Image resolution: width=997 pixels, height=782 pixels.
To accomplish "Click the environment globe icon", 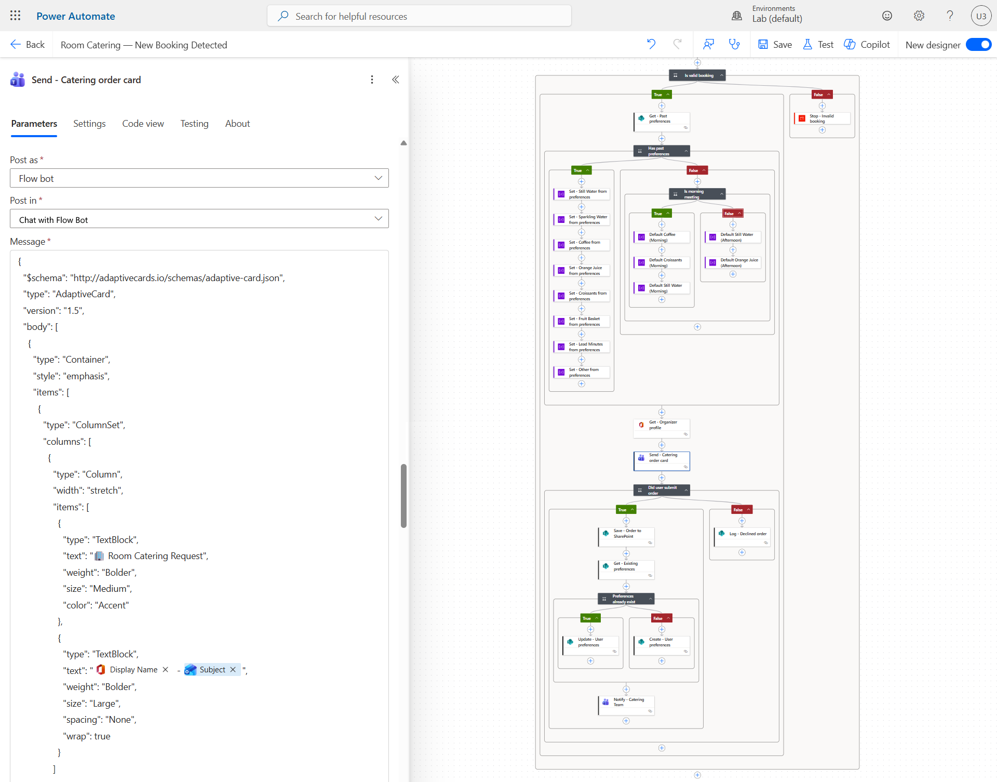I will (x=736, y=16).
